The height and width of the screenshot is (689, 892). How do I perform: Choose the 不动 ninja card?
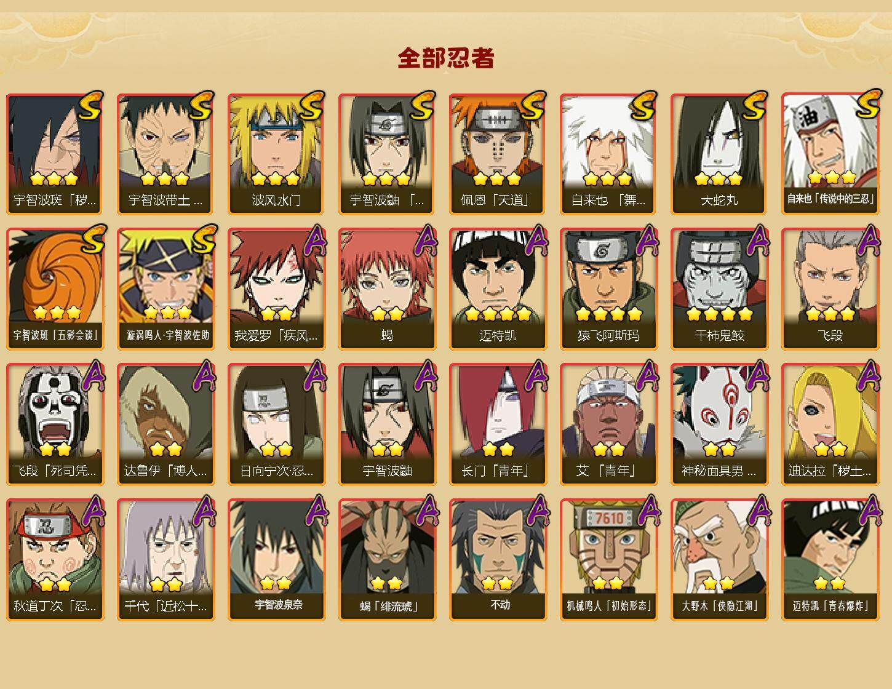(498, 560)
